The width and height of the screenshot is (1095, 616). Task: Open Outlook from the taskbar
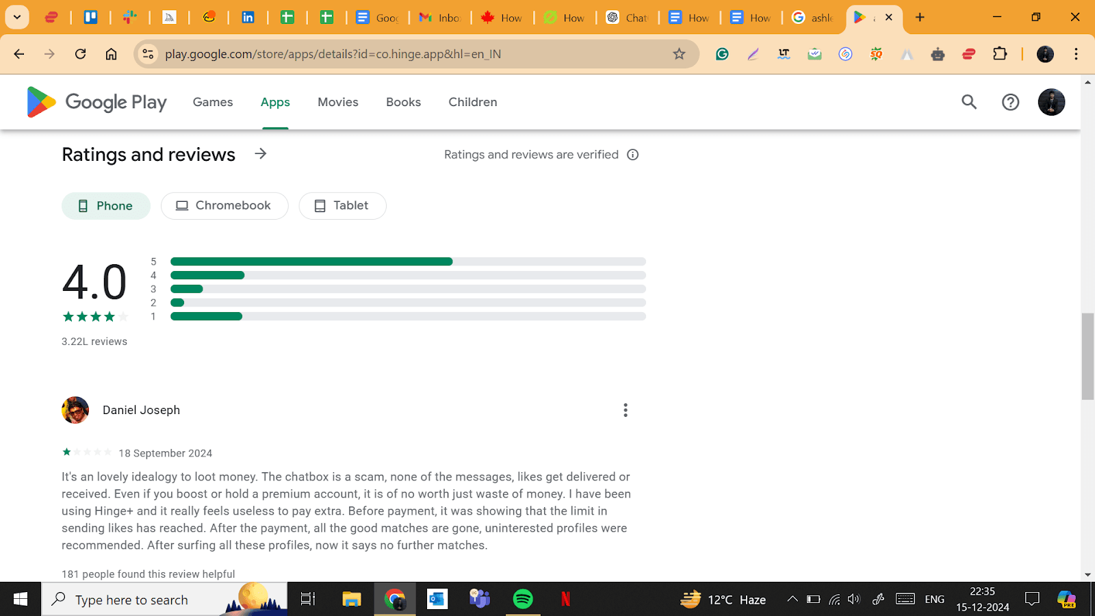tap(437, 600)
